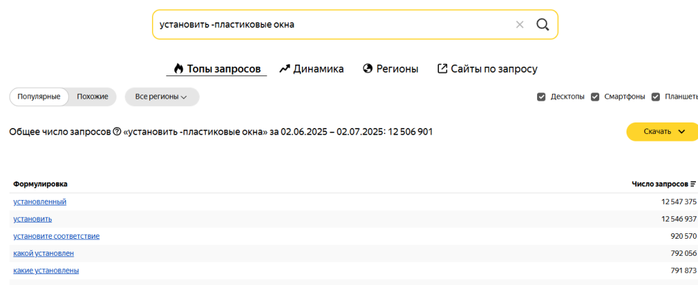The height and width of the screenshot is (285, 698).
Task: Open the Регионы tab
Action: [399, 69]
